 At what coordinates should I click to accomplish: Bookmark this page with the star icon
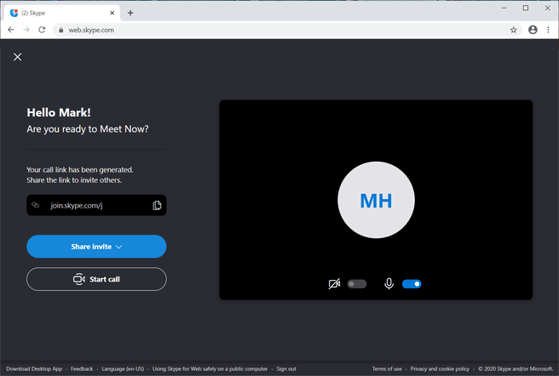(513, 30)
